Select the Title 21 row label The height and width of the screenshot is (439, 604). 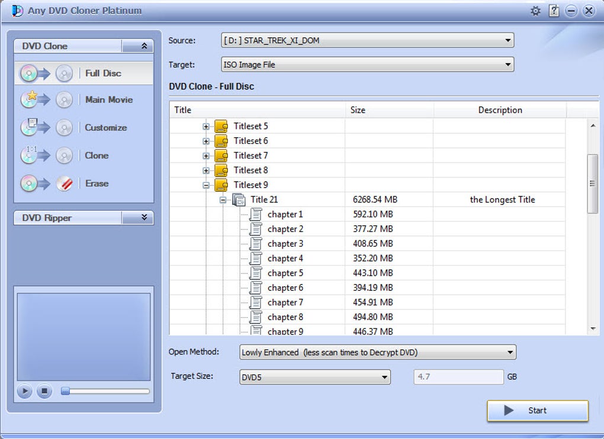[x=264, y=200]
